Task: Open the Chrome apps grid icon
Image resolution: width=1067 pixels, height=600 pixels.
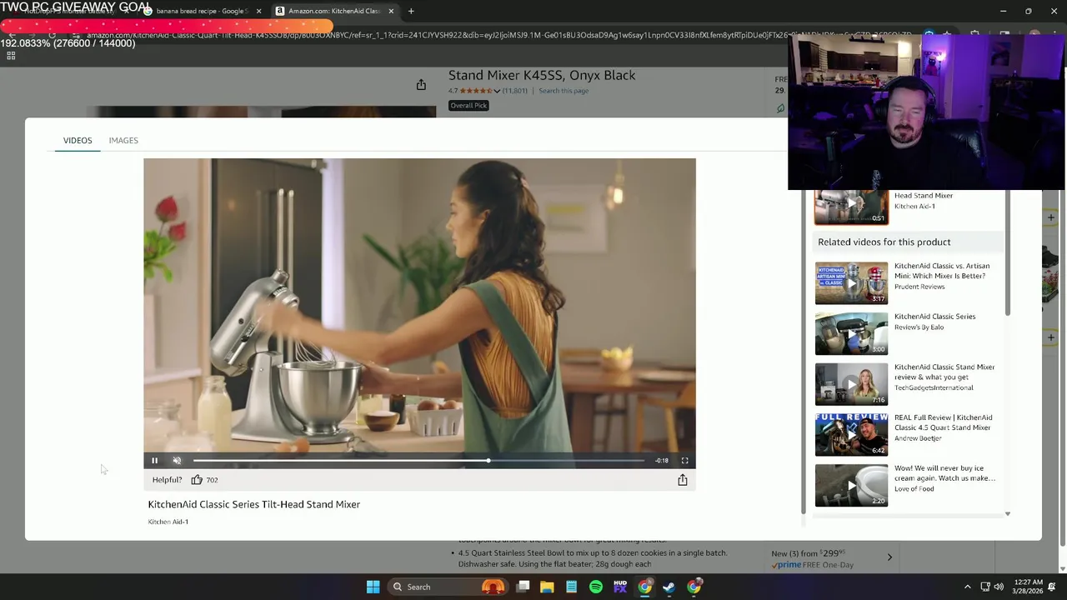Action: click(11, 56)
